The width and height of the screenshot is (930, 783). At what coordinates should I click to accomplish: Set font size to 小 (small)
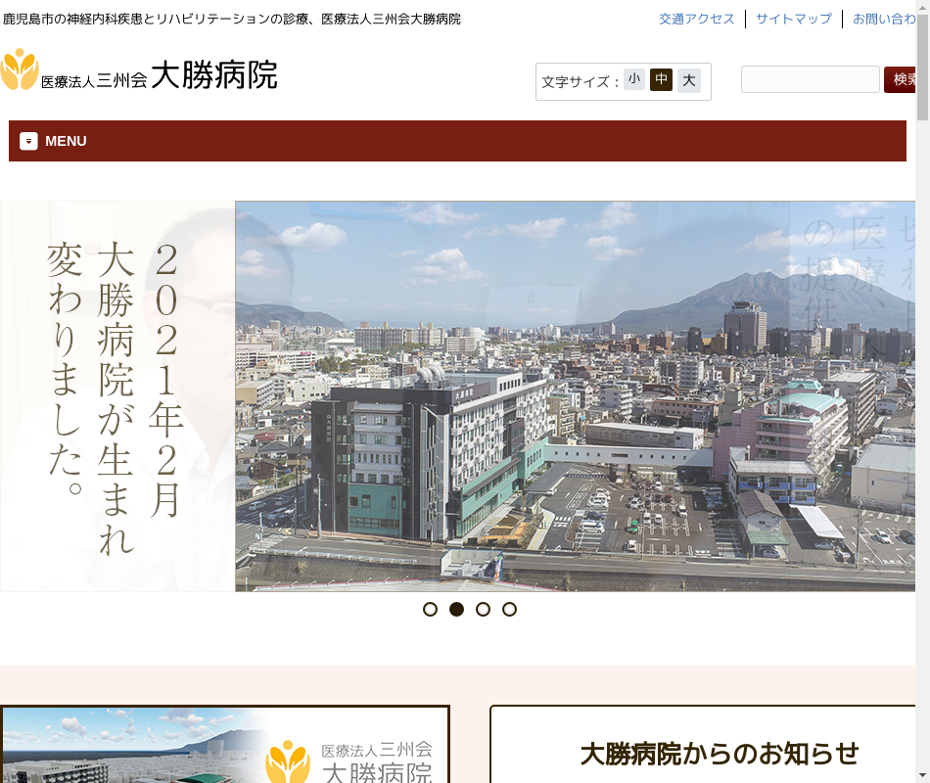(634, 79)
